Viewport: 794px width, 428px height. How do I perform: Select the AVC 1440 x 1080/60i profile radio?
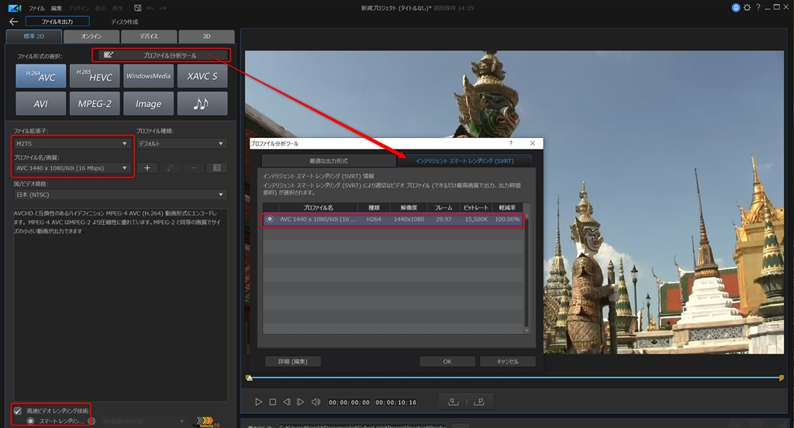pos(270,219)
